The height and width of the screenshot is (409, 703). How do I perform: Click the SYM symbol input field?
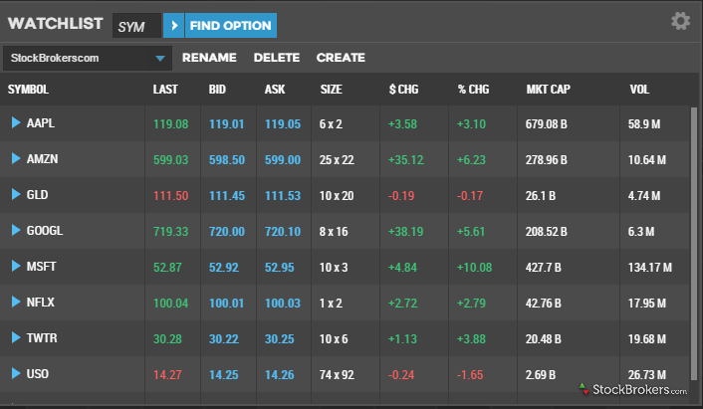[x=136, y=26]
